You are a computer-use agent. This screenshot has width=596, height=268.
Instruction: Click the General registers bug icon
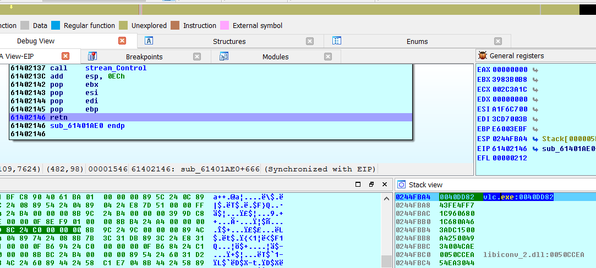(x=483, y=55)
